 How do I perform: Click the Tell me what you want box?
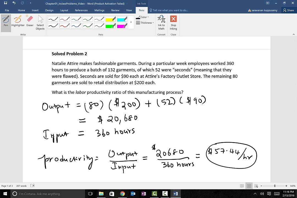pos(169,10)
